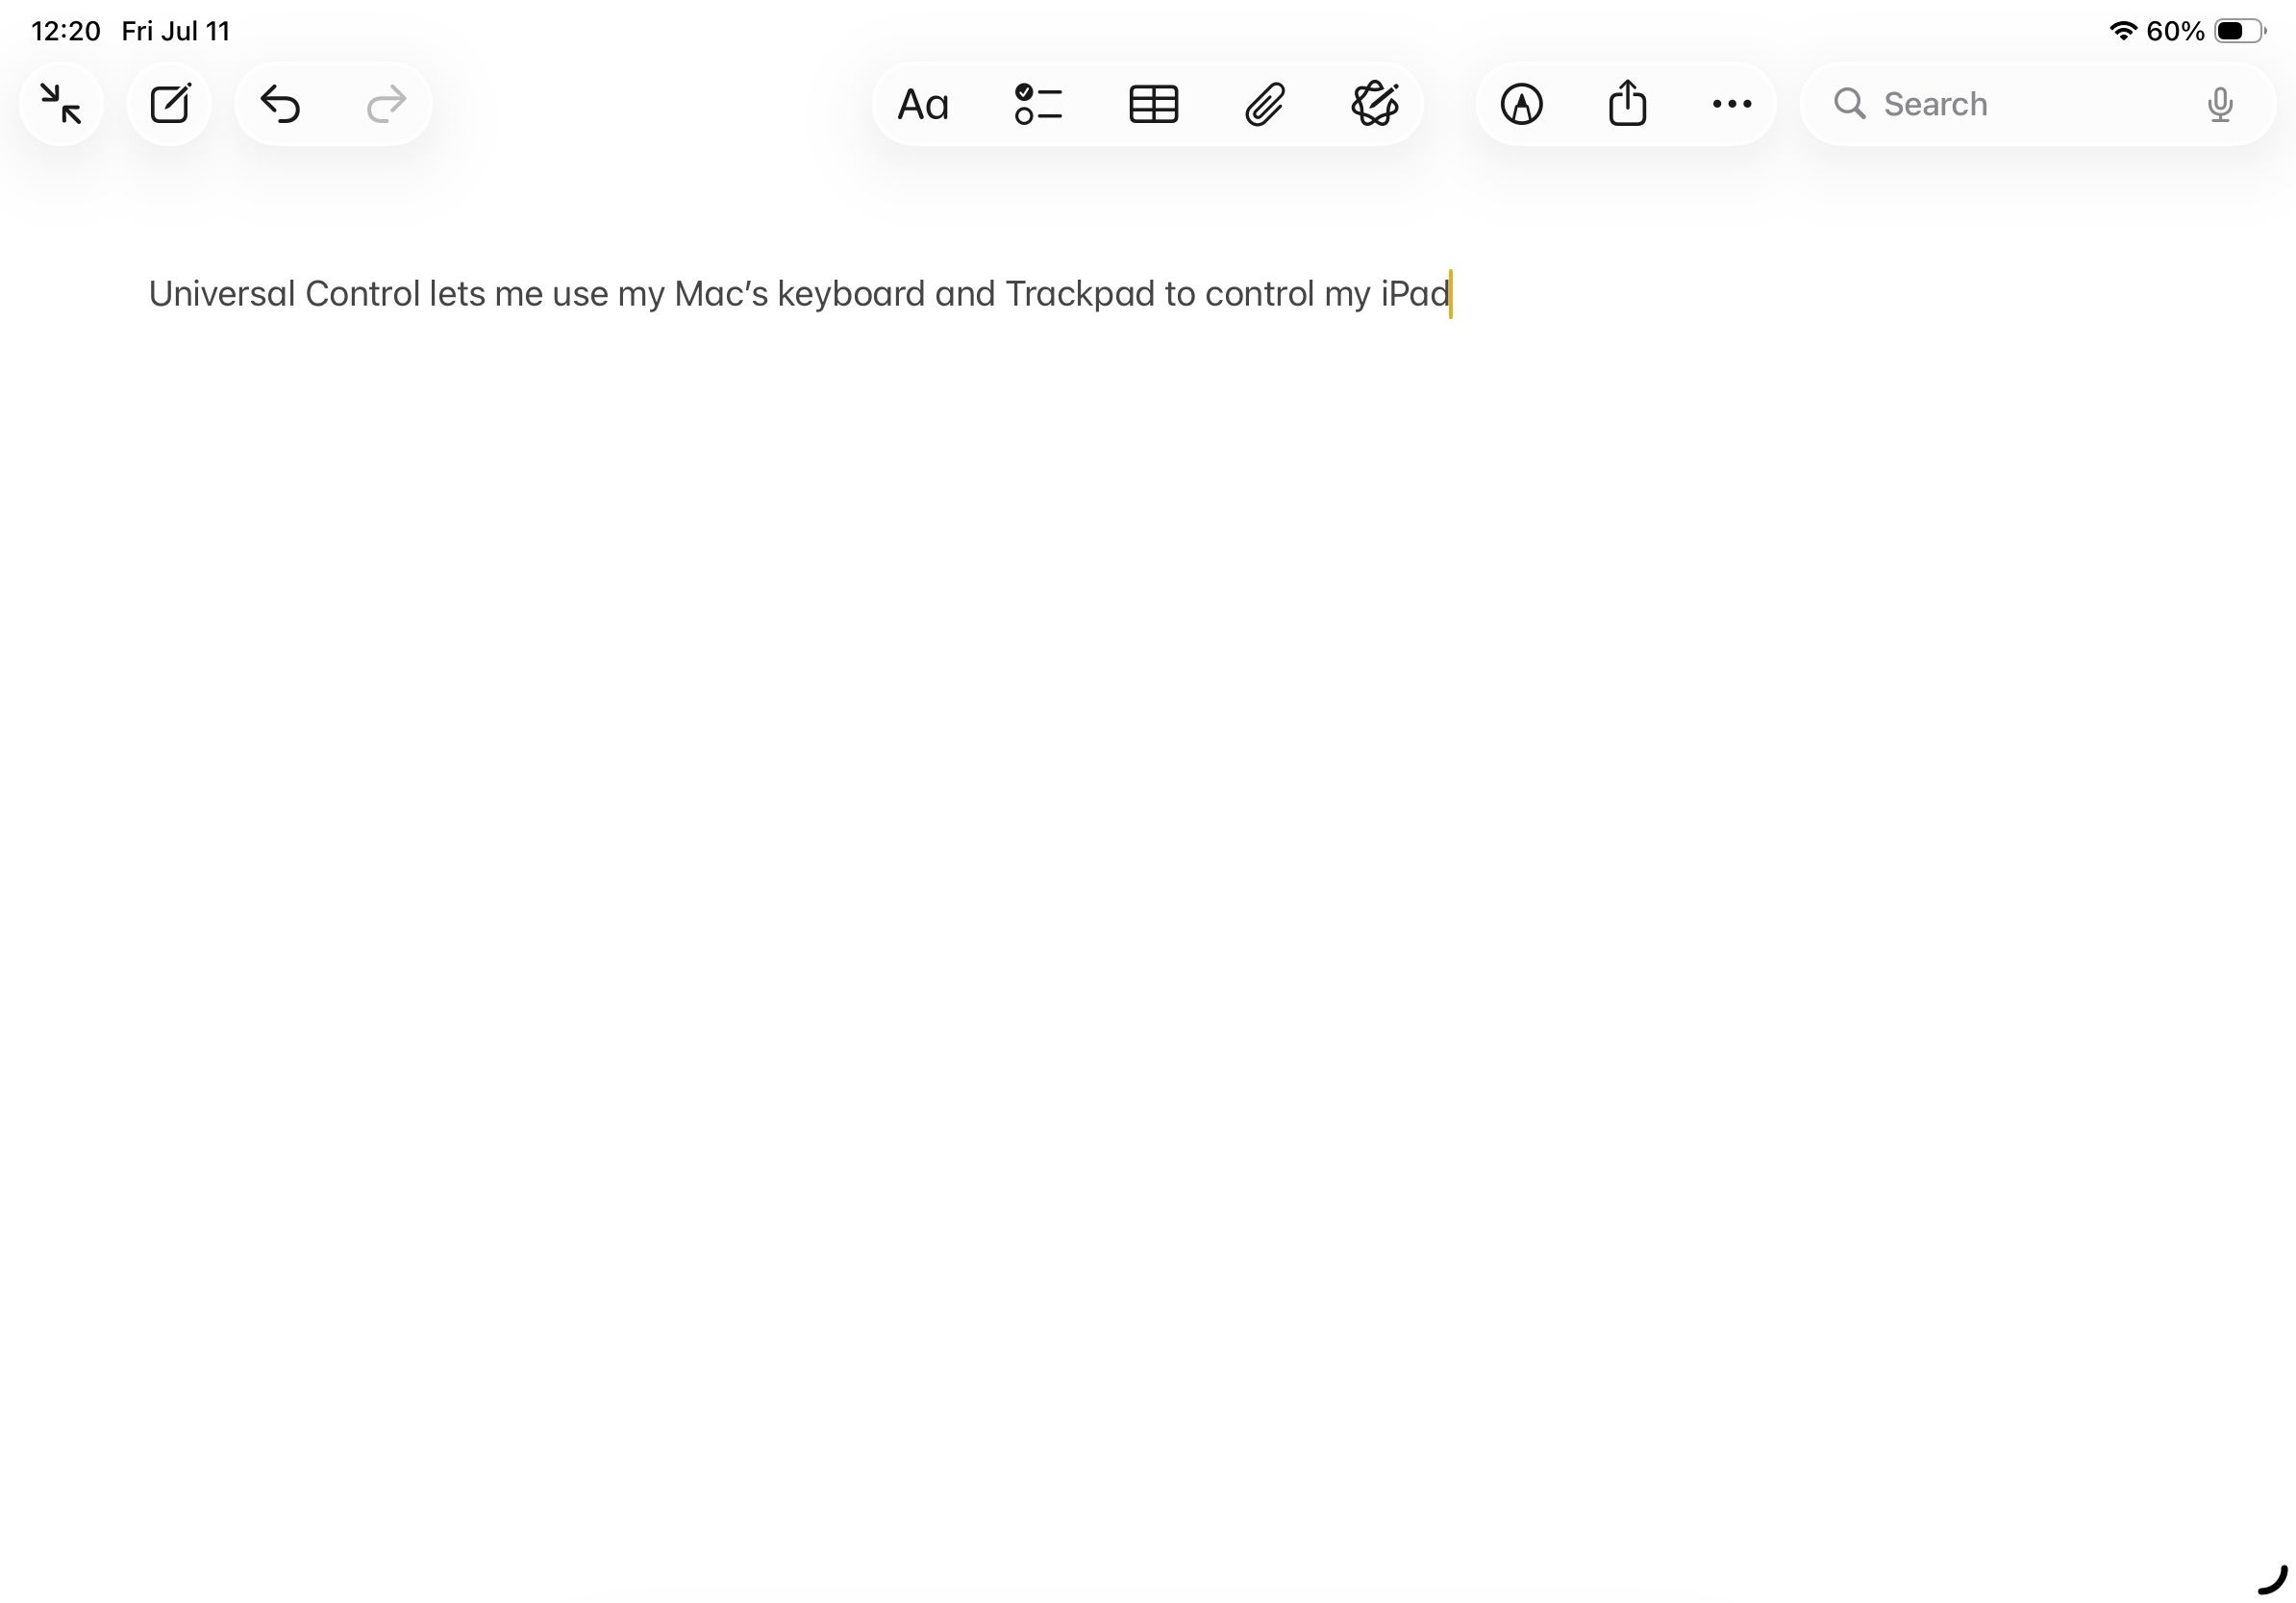Open the paperclip attachment menu

tap(1264, 104)
